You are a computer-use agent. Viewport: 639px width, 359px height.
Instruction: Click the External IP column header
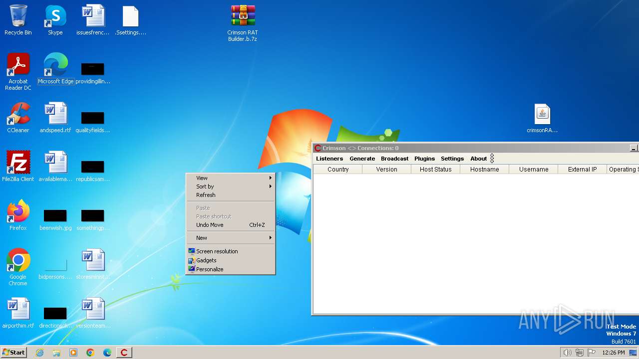(583, 170)
